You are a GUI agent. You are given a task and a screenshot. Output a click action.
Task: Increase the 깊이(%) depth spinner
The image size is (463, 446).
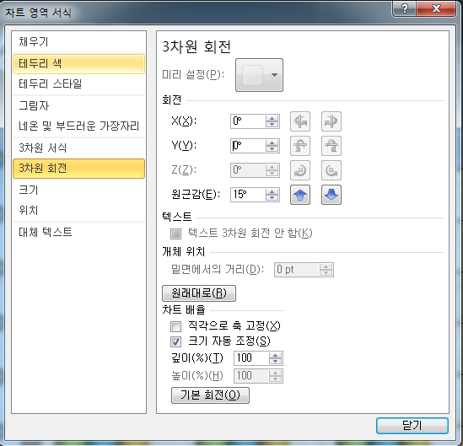pyautogui.click(x=276, y=356)
